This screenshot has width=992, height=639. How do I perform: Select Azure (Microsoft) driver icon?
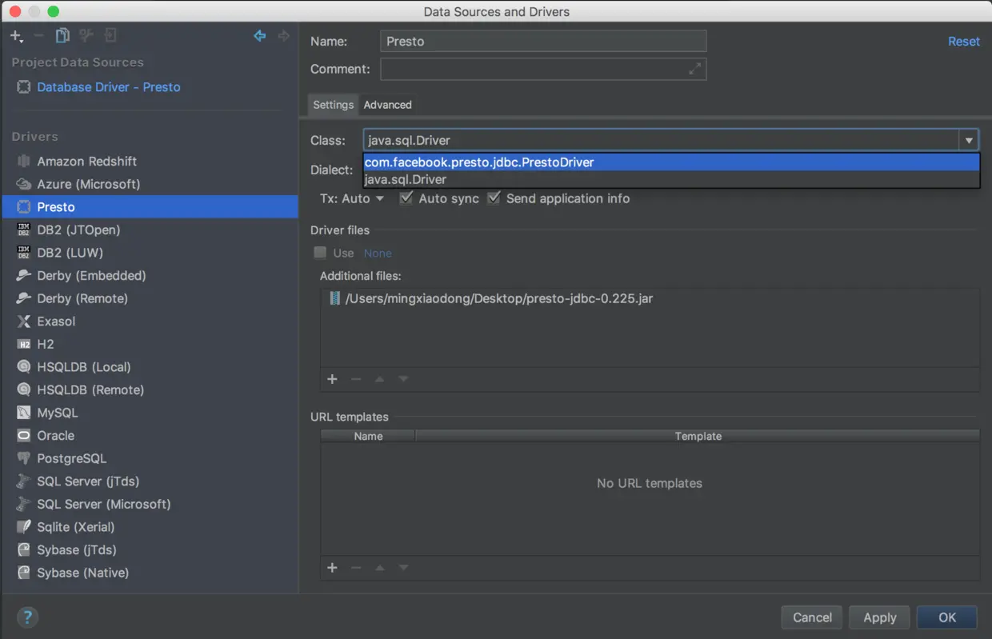(x=24, y=184)
